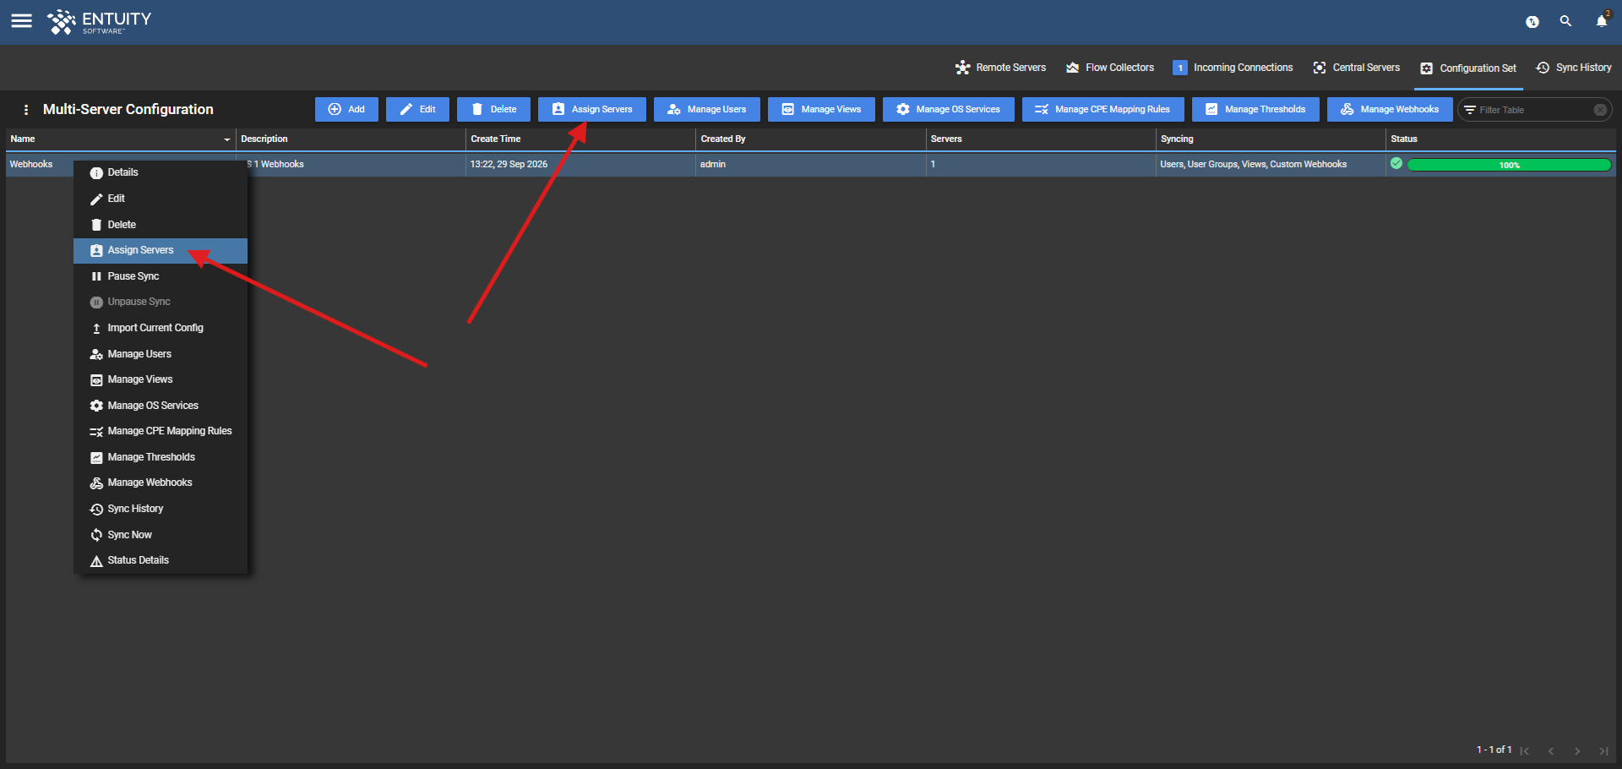Viewport: 1622px width, 769px height.
Task: Go to the last page of results
Action: (x=1603, y=751)
